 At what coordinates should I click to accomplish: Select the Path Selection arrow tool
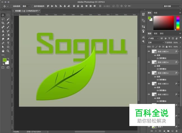tap(3, 47)
